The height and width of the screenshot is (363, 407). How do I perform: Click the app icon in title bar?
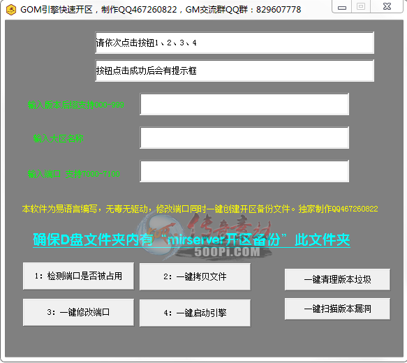[x=11, y=10]
